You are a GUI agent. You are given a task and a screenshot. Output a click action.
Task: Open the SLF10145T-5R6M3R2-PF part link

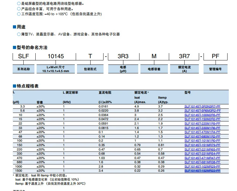(203, 111)
